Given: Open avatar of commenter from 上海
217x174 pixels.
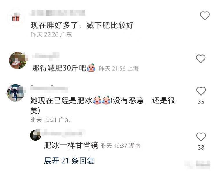Looking at the screenshot, I should click(18, 61).
